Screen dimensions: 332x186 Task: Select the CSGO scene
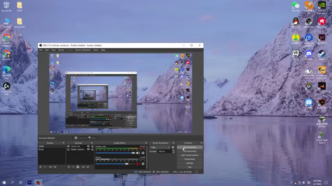click(51, 146)
